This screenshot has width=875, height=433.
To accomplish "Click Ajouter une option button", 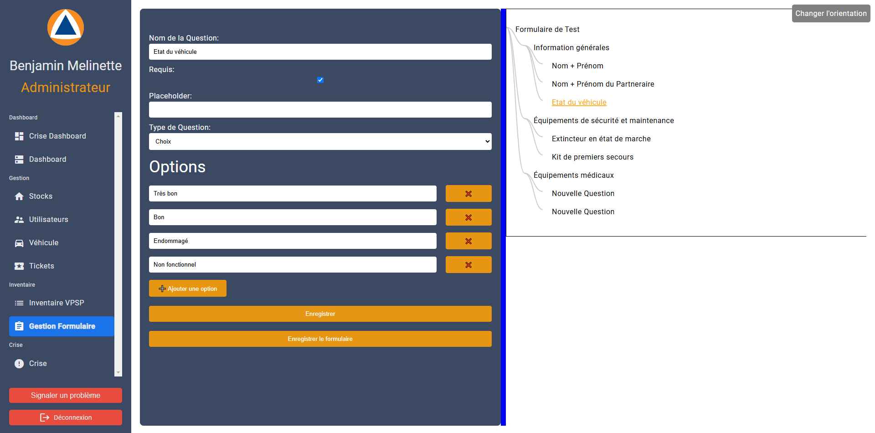I will pos(188,289).
